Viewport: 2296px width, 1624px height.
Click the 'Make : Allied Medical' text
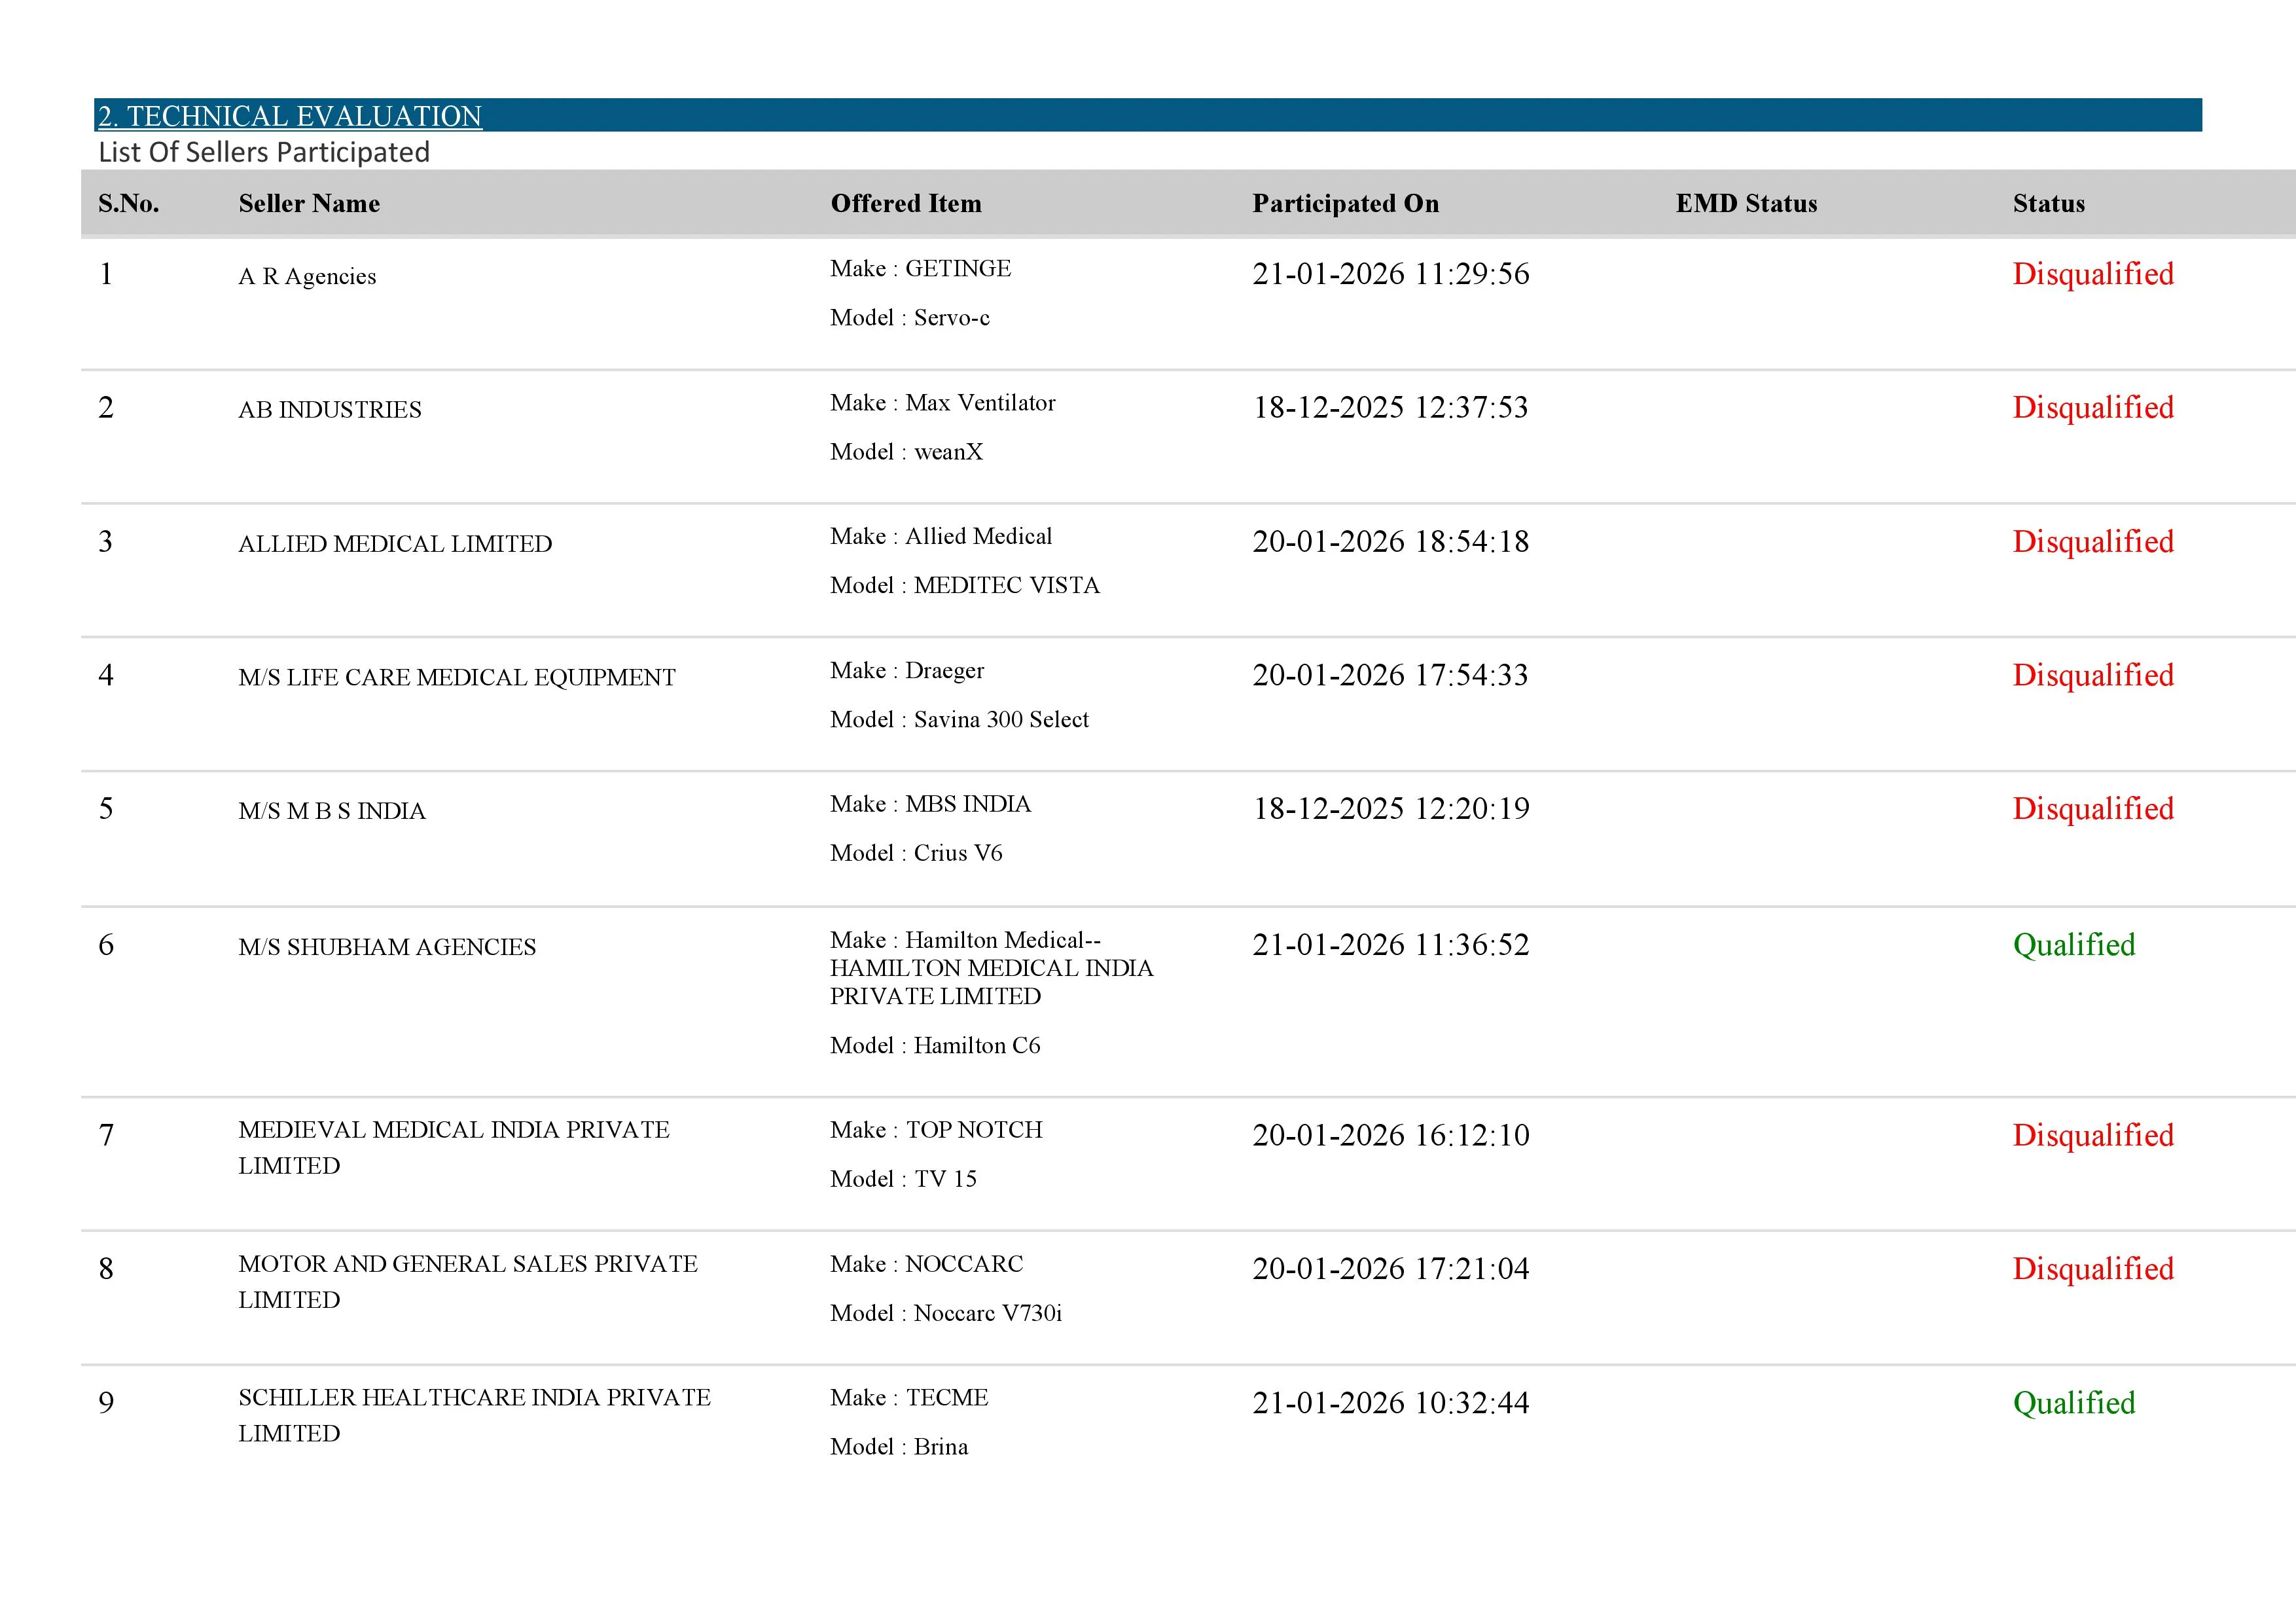tap(941, 536)
